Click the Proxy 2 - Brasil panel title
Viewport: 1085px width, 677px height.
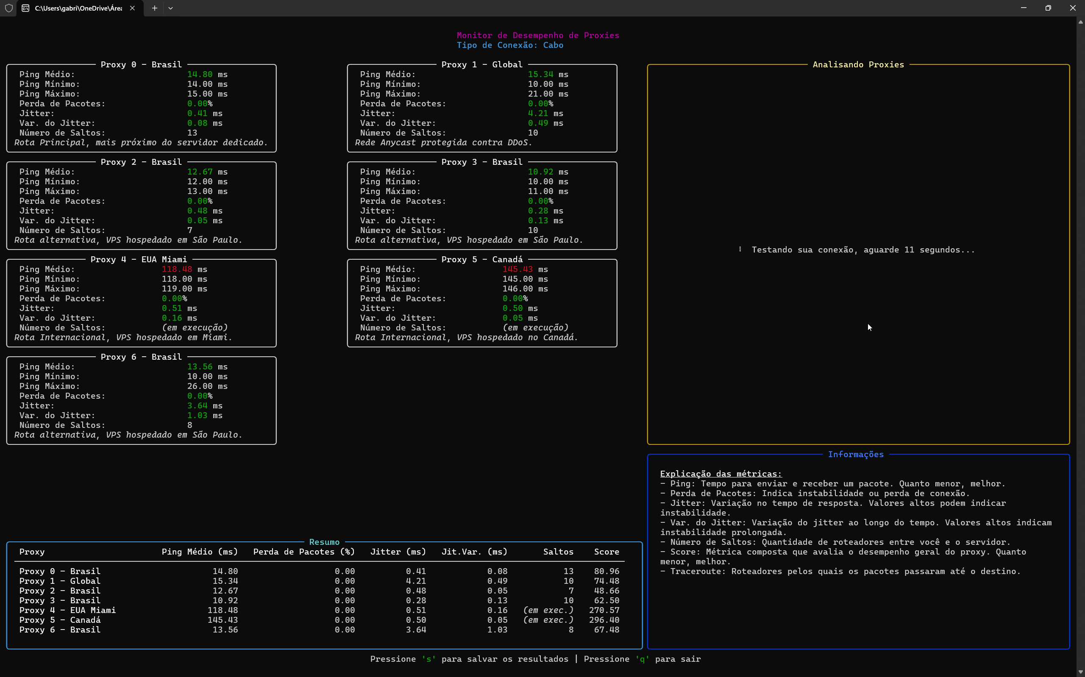[141, 162]
